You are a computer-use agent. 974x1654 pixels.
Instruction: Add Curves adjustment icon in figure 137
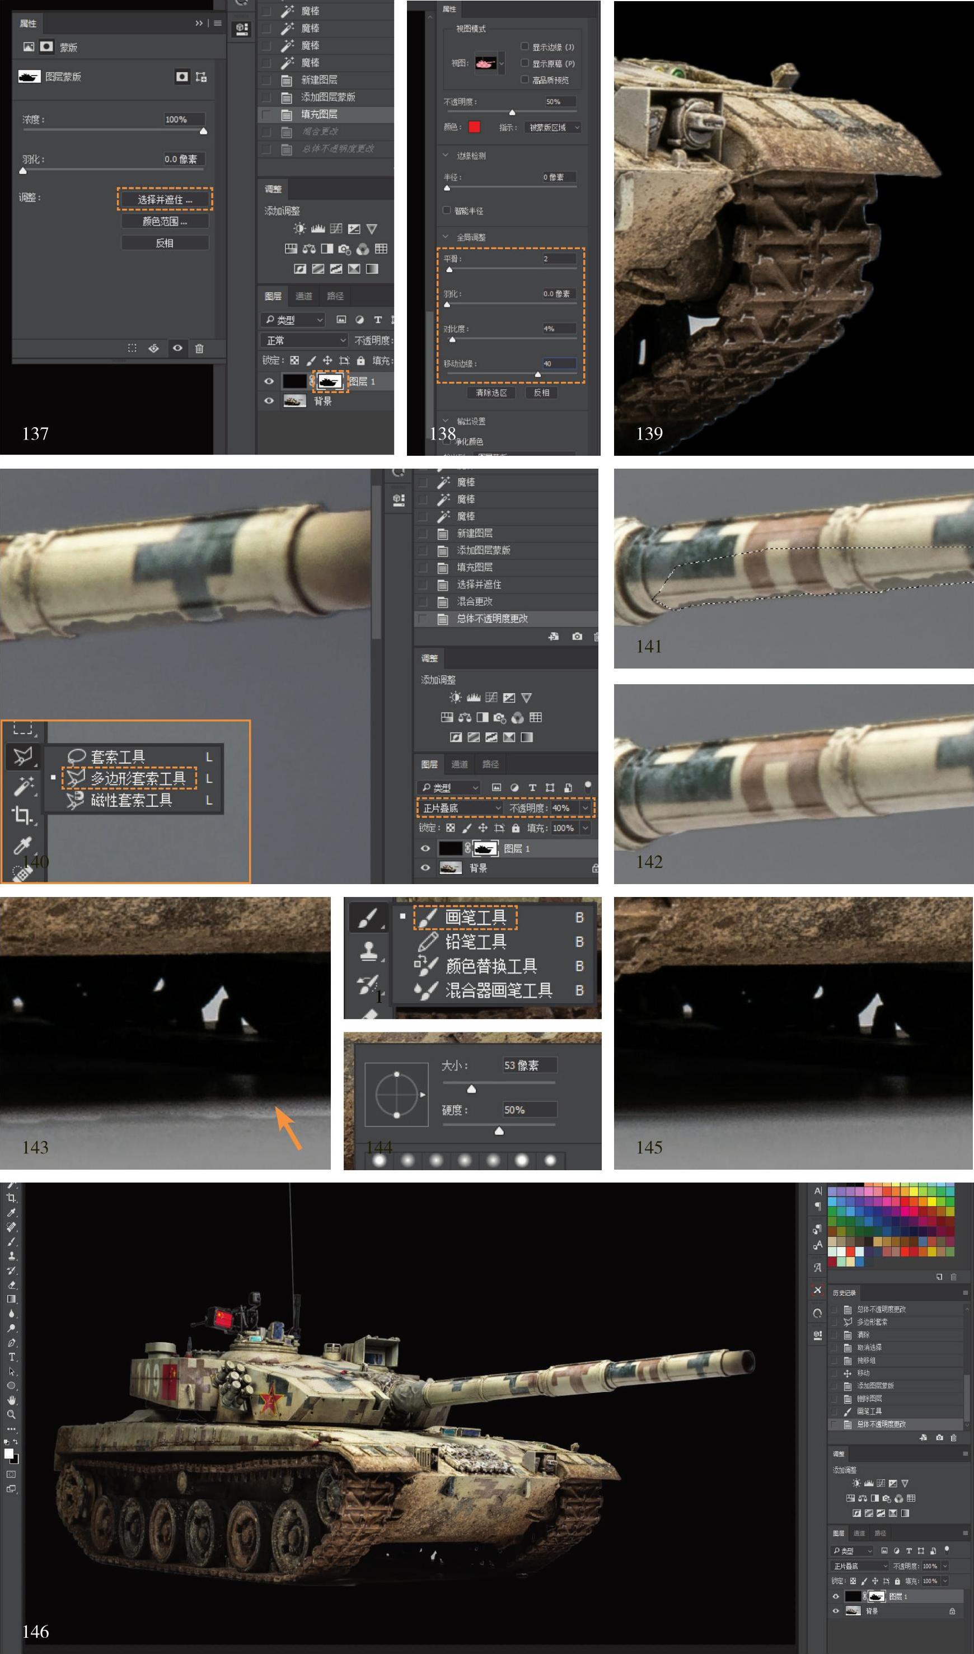336,228
